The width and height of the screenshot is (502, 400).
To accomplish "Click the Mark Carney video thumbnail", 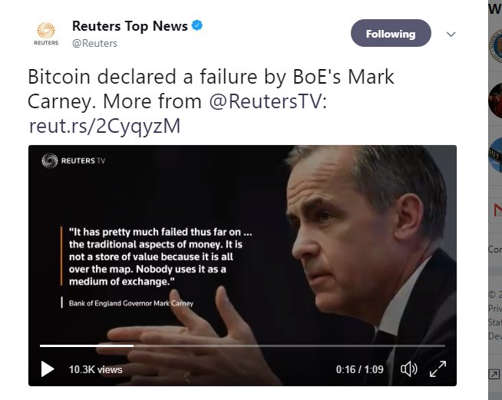I will coord(243,266).
